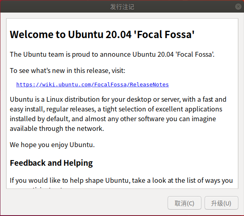This screenshot has height=216, width=244.
Task: Click the 'Feedback and Helping' heading
Action: 51,163
